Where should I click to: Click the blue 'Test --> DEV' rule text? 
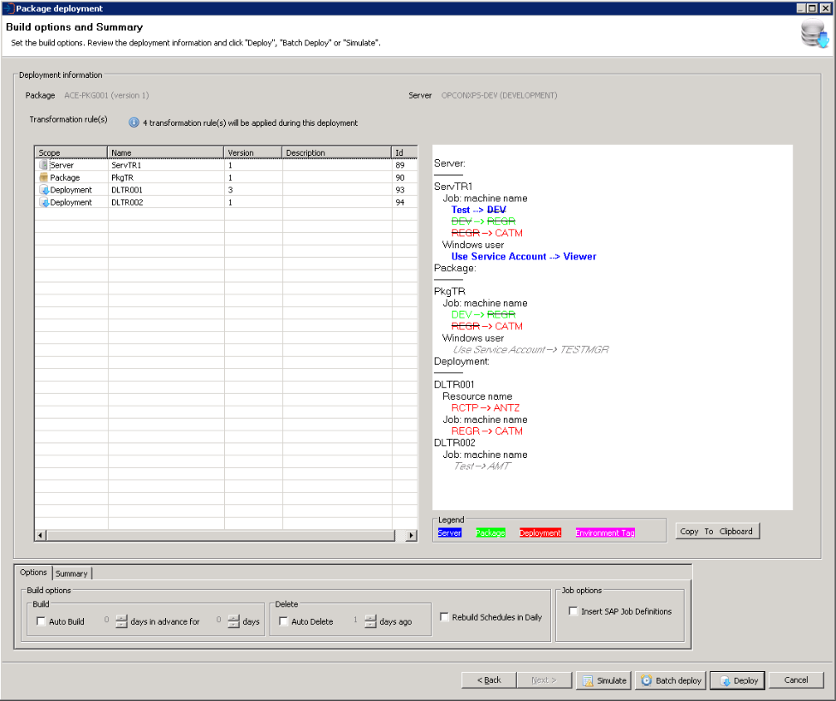coord(478,210)
